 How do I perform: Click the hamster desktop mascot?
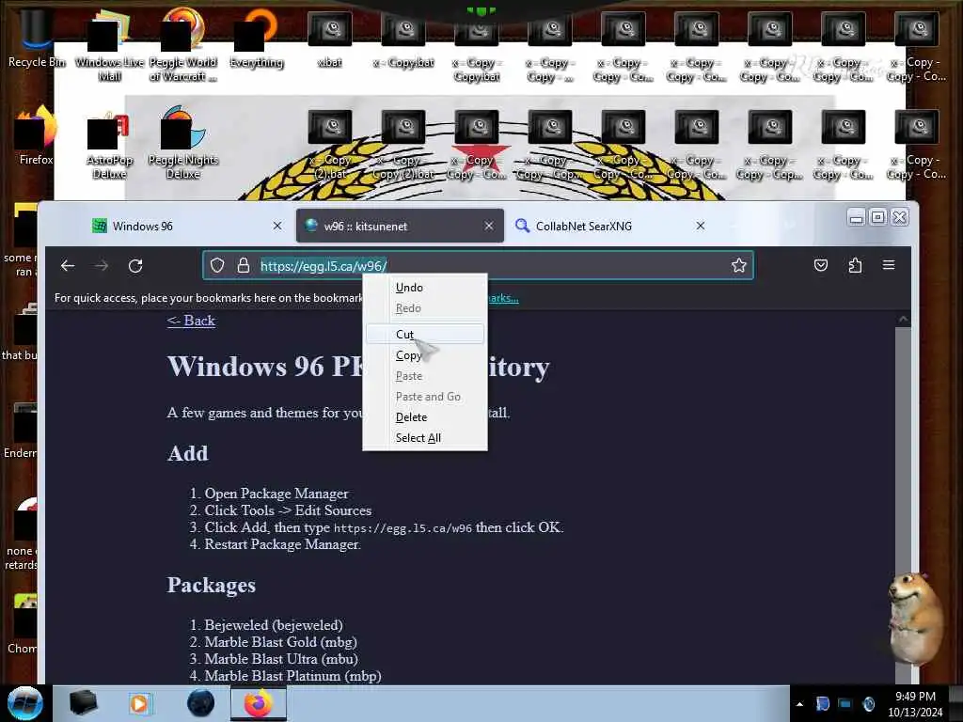915,617
